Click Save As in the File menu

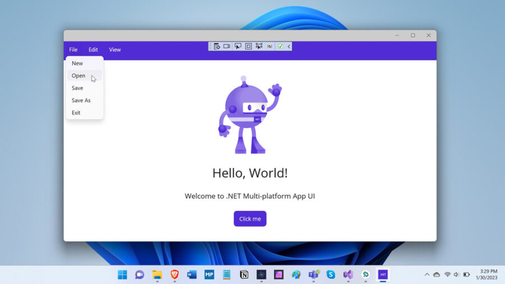[81, 100]
